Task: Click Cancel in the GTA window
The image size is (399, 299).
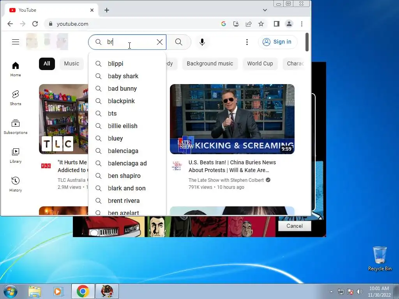Action: click(x=295, y=226)
